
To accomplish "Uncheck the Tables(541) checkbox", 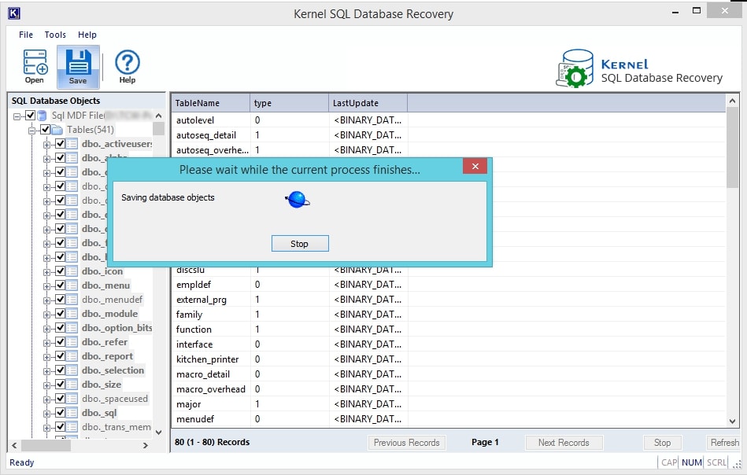I will (45, 130).
